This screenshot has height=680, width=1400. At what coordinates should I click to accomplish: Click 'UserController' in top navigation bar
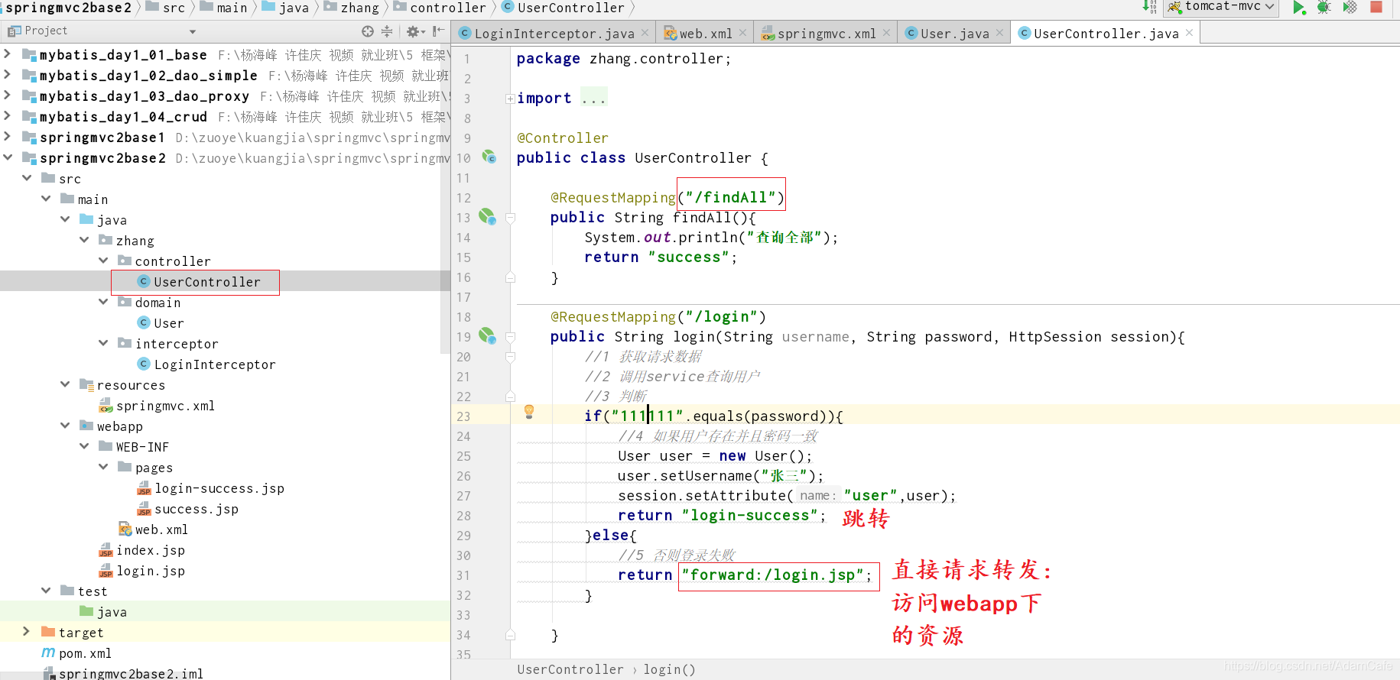[x=563, y=8]
